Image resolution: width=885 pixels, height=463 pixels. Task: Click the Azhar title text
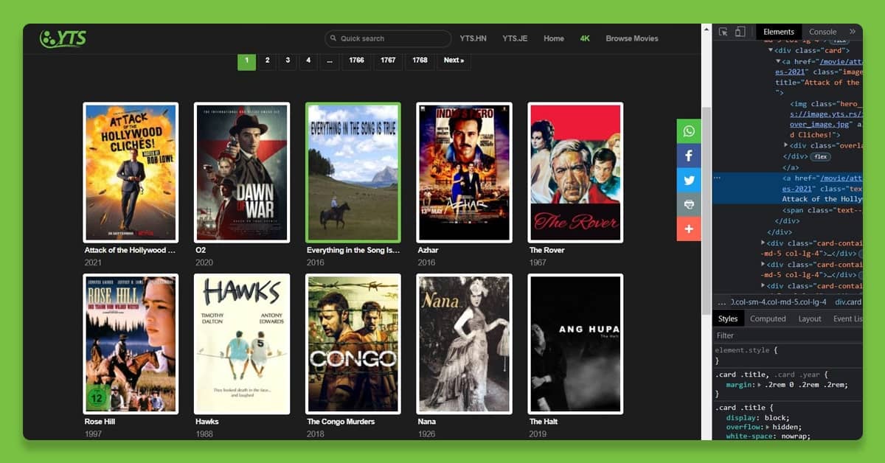coord(428,250)
